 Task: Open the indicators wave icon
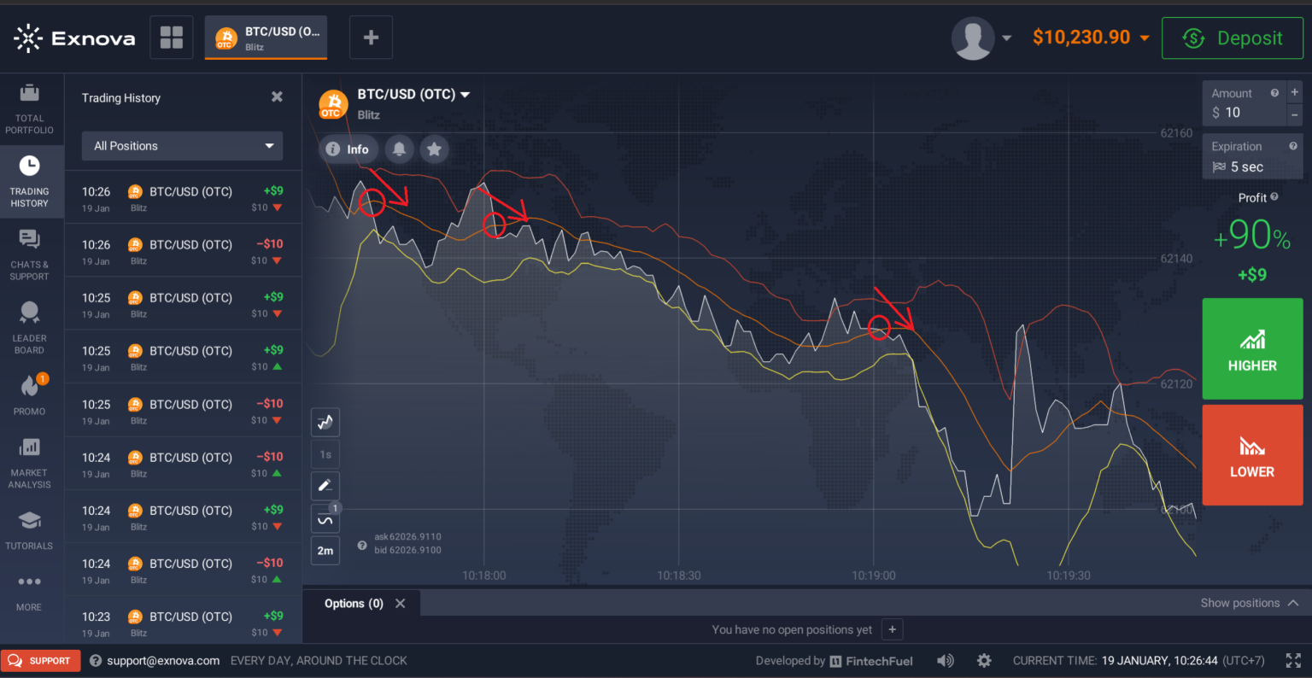pyautogui.click(x=325, y=519)
